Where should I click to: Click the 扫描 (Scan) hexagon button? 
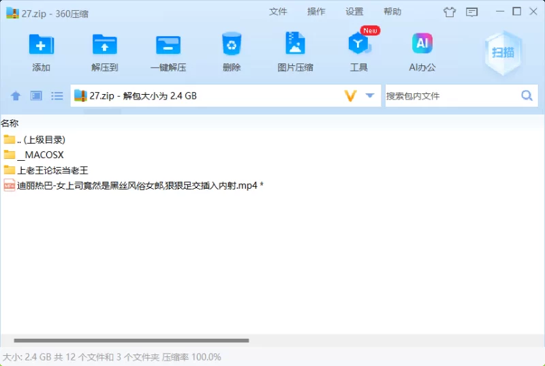click(503, 51)
